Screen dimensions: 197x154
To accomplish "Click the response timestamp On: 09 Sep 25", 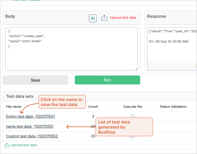I will (168, 41).
